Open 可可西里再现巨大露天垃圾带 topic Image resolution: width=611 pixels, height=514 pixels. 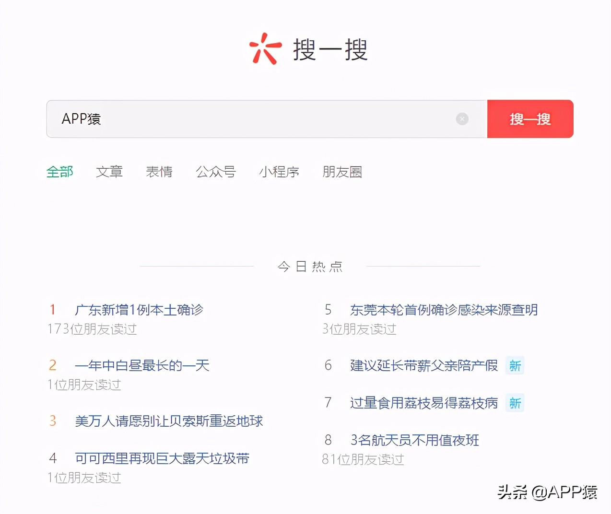(162, 458)
